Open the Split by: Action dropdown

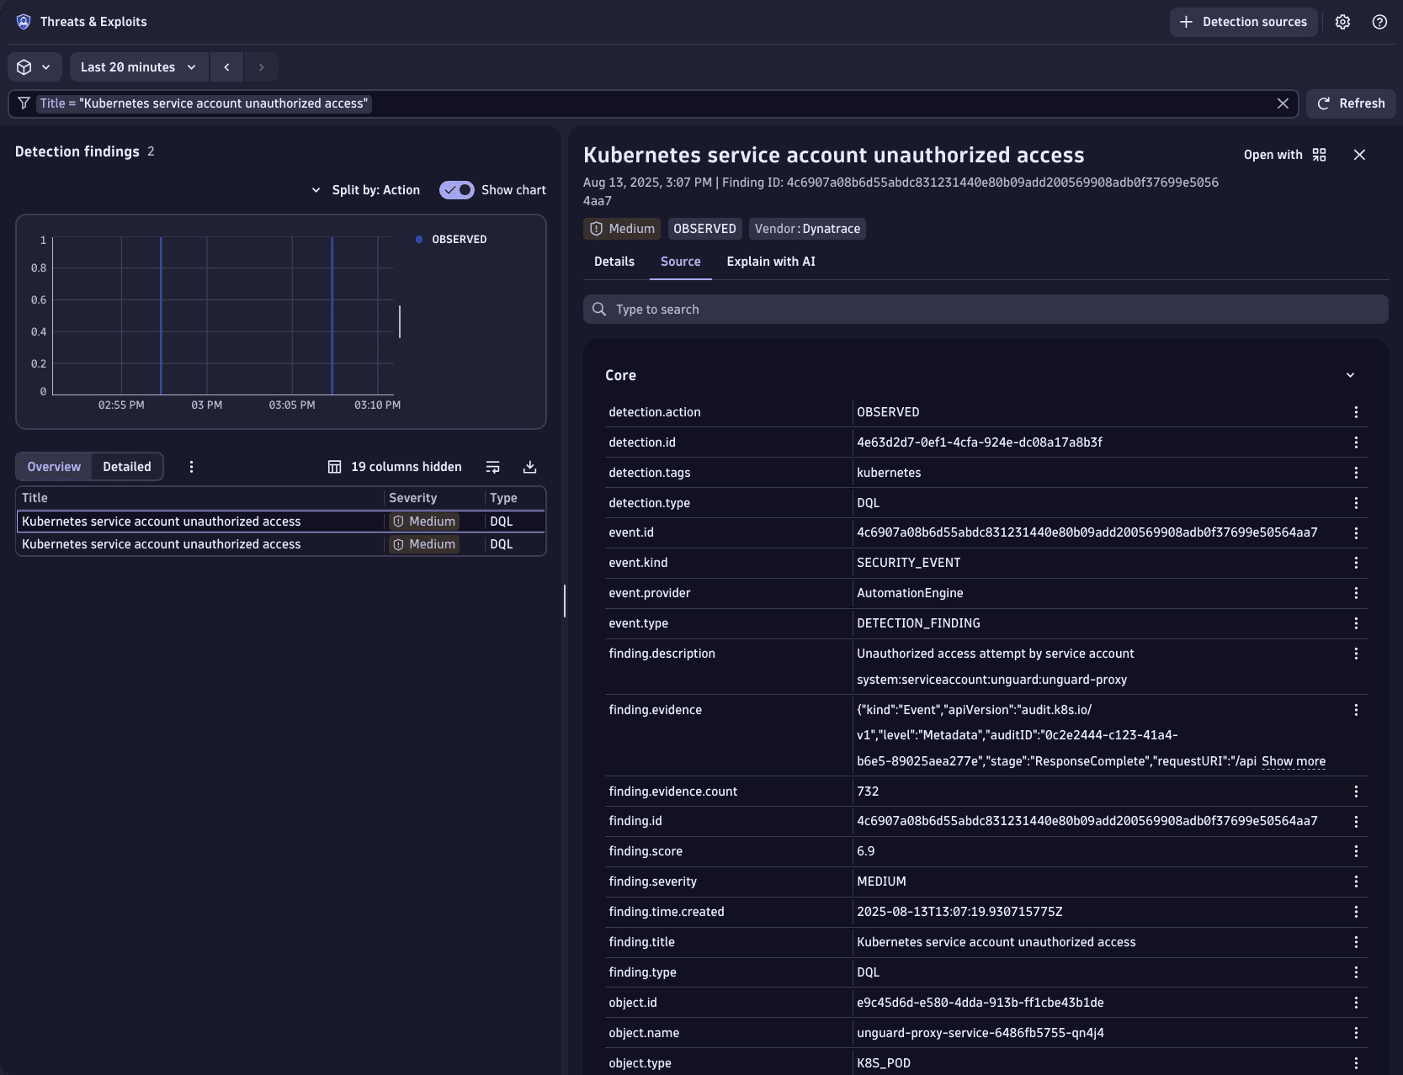365,190
